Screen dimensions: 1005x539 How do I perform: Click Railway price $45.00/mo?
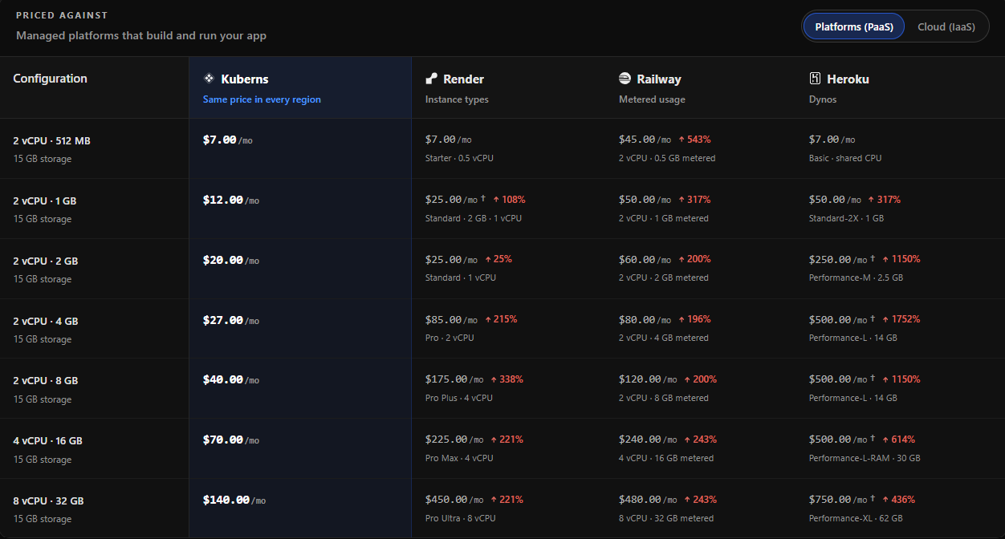645,140
